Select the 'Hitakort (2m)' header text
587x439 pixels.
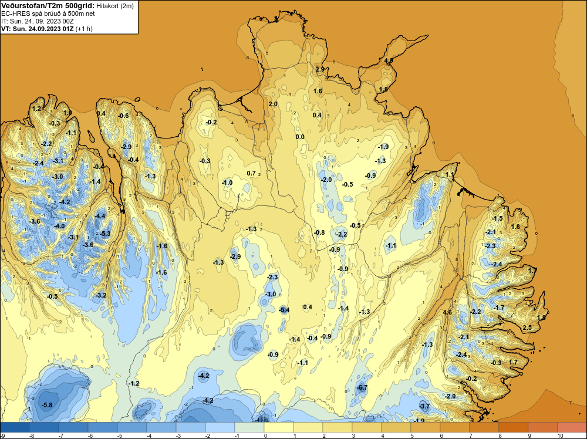[114, 6]
